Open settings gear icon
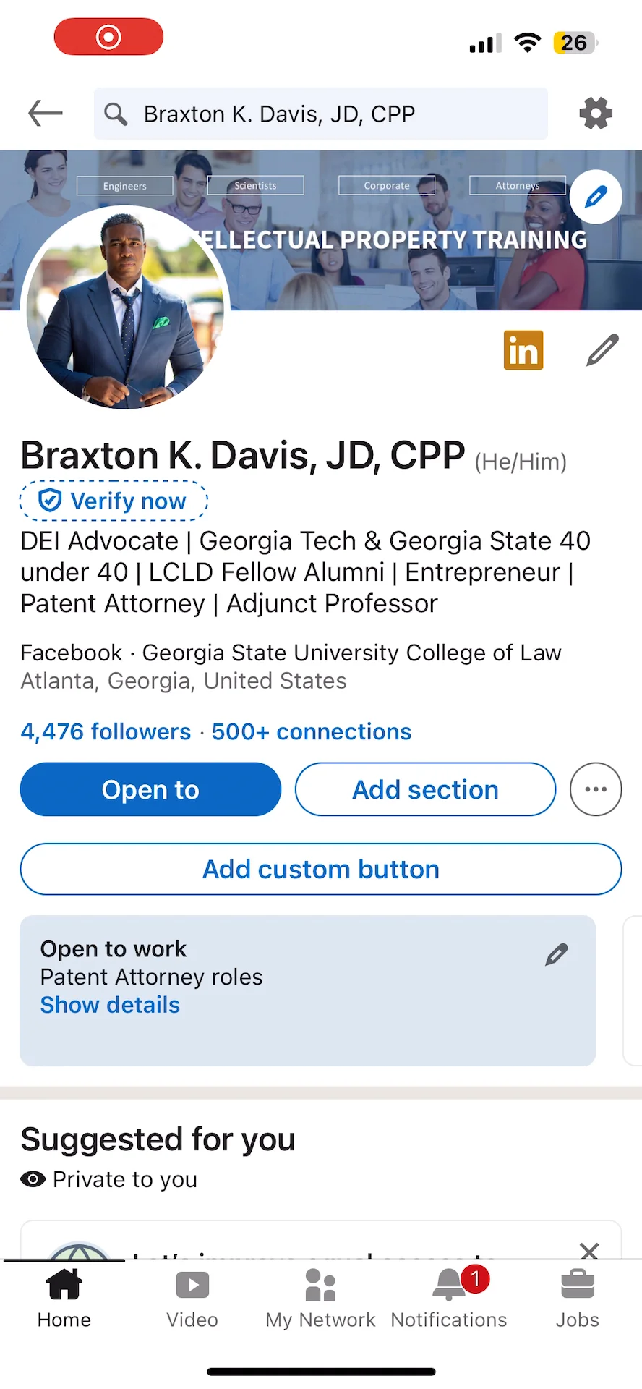The image size is (642, 1389). (596, 114)
